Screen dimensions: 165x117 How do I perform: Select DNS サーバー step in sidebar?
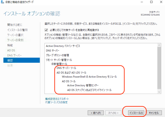click(14, 55)
